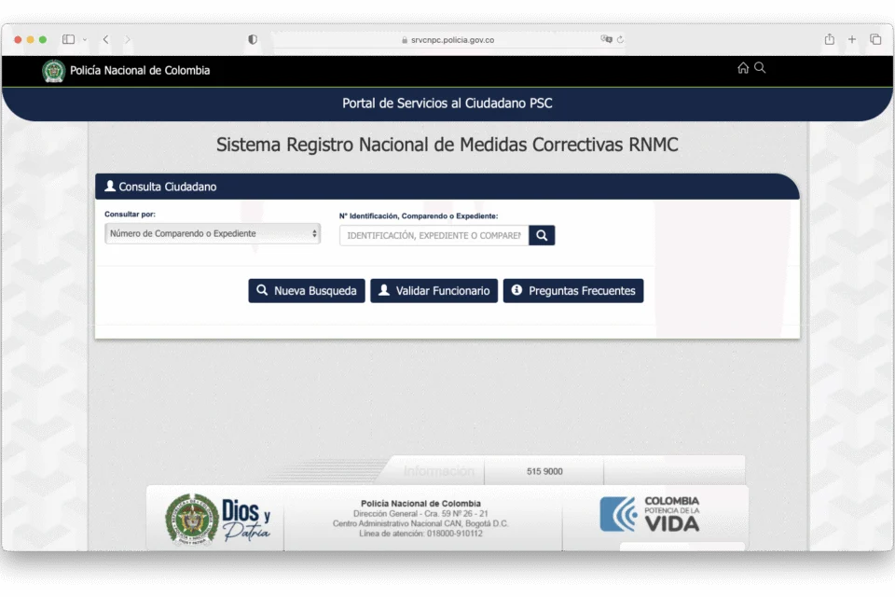This screenshot has height=597, width=895.
Task: Open a new tab with plus icon
Action: click(851, 39)
